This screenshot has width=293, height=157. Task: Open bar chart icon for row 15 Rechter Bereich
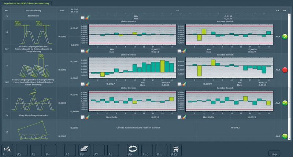pos(184,84)
